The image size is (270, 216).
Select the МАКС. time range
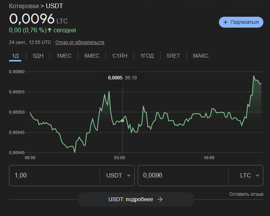[x=201, y=56]
